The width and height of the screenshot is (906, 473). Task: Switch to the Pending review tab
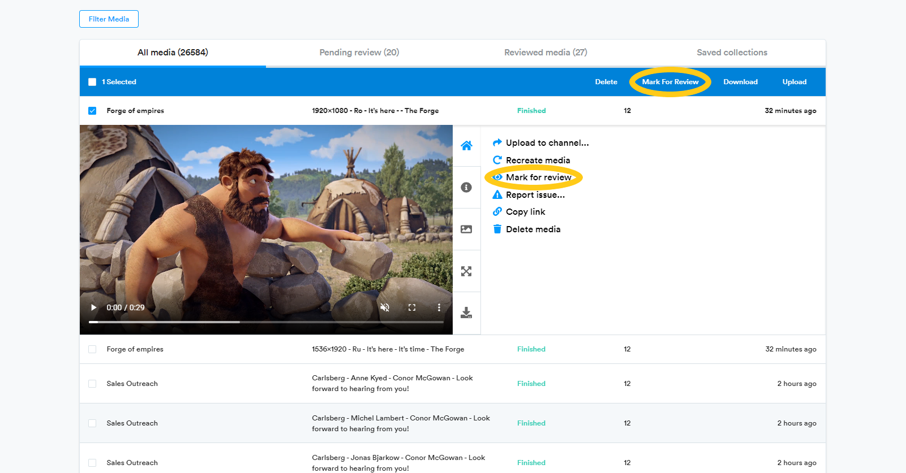coord(359,53)
